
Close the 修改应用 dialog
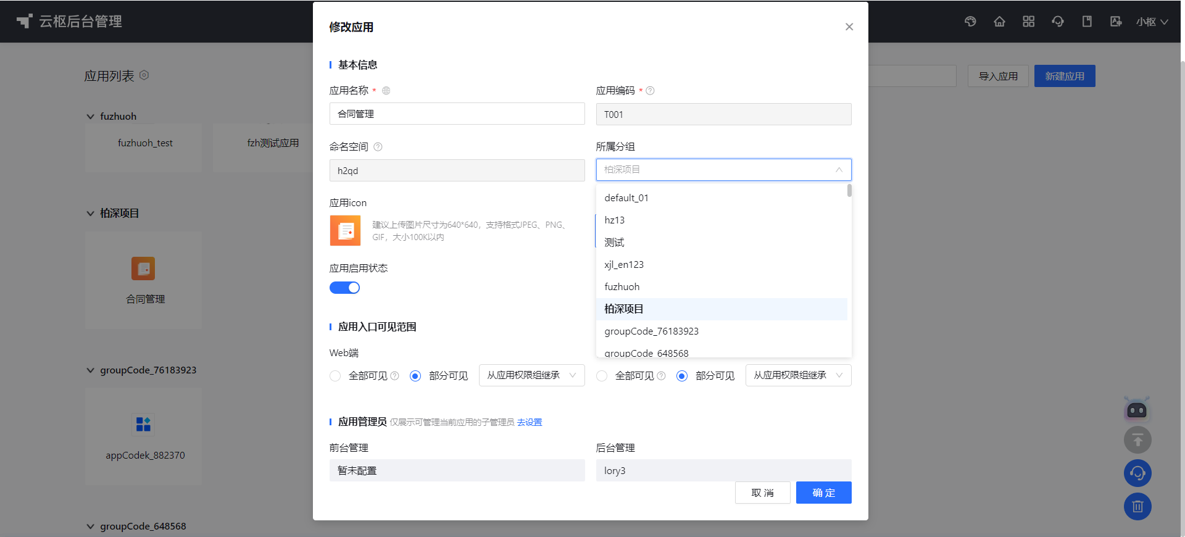point(849,27)
